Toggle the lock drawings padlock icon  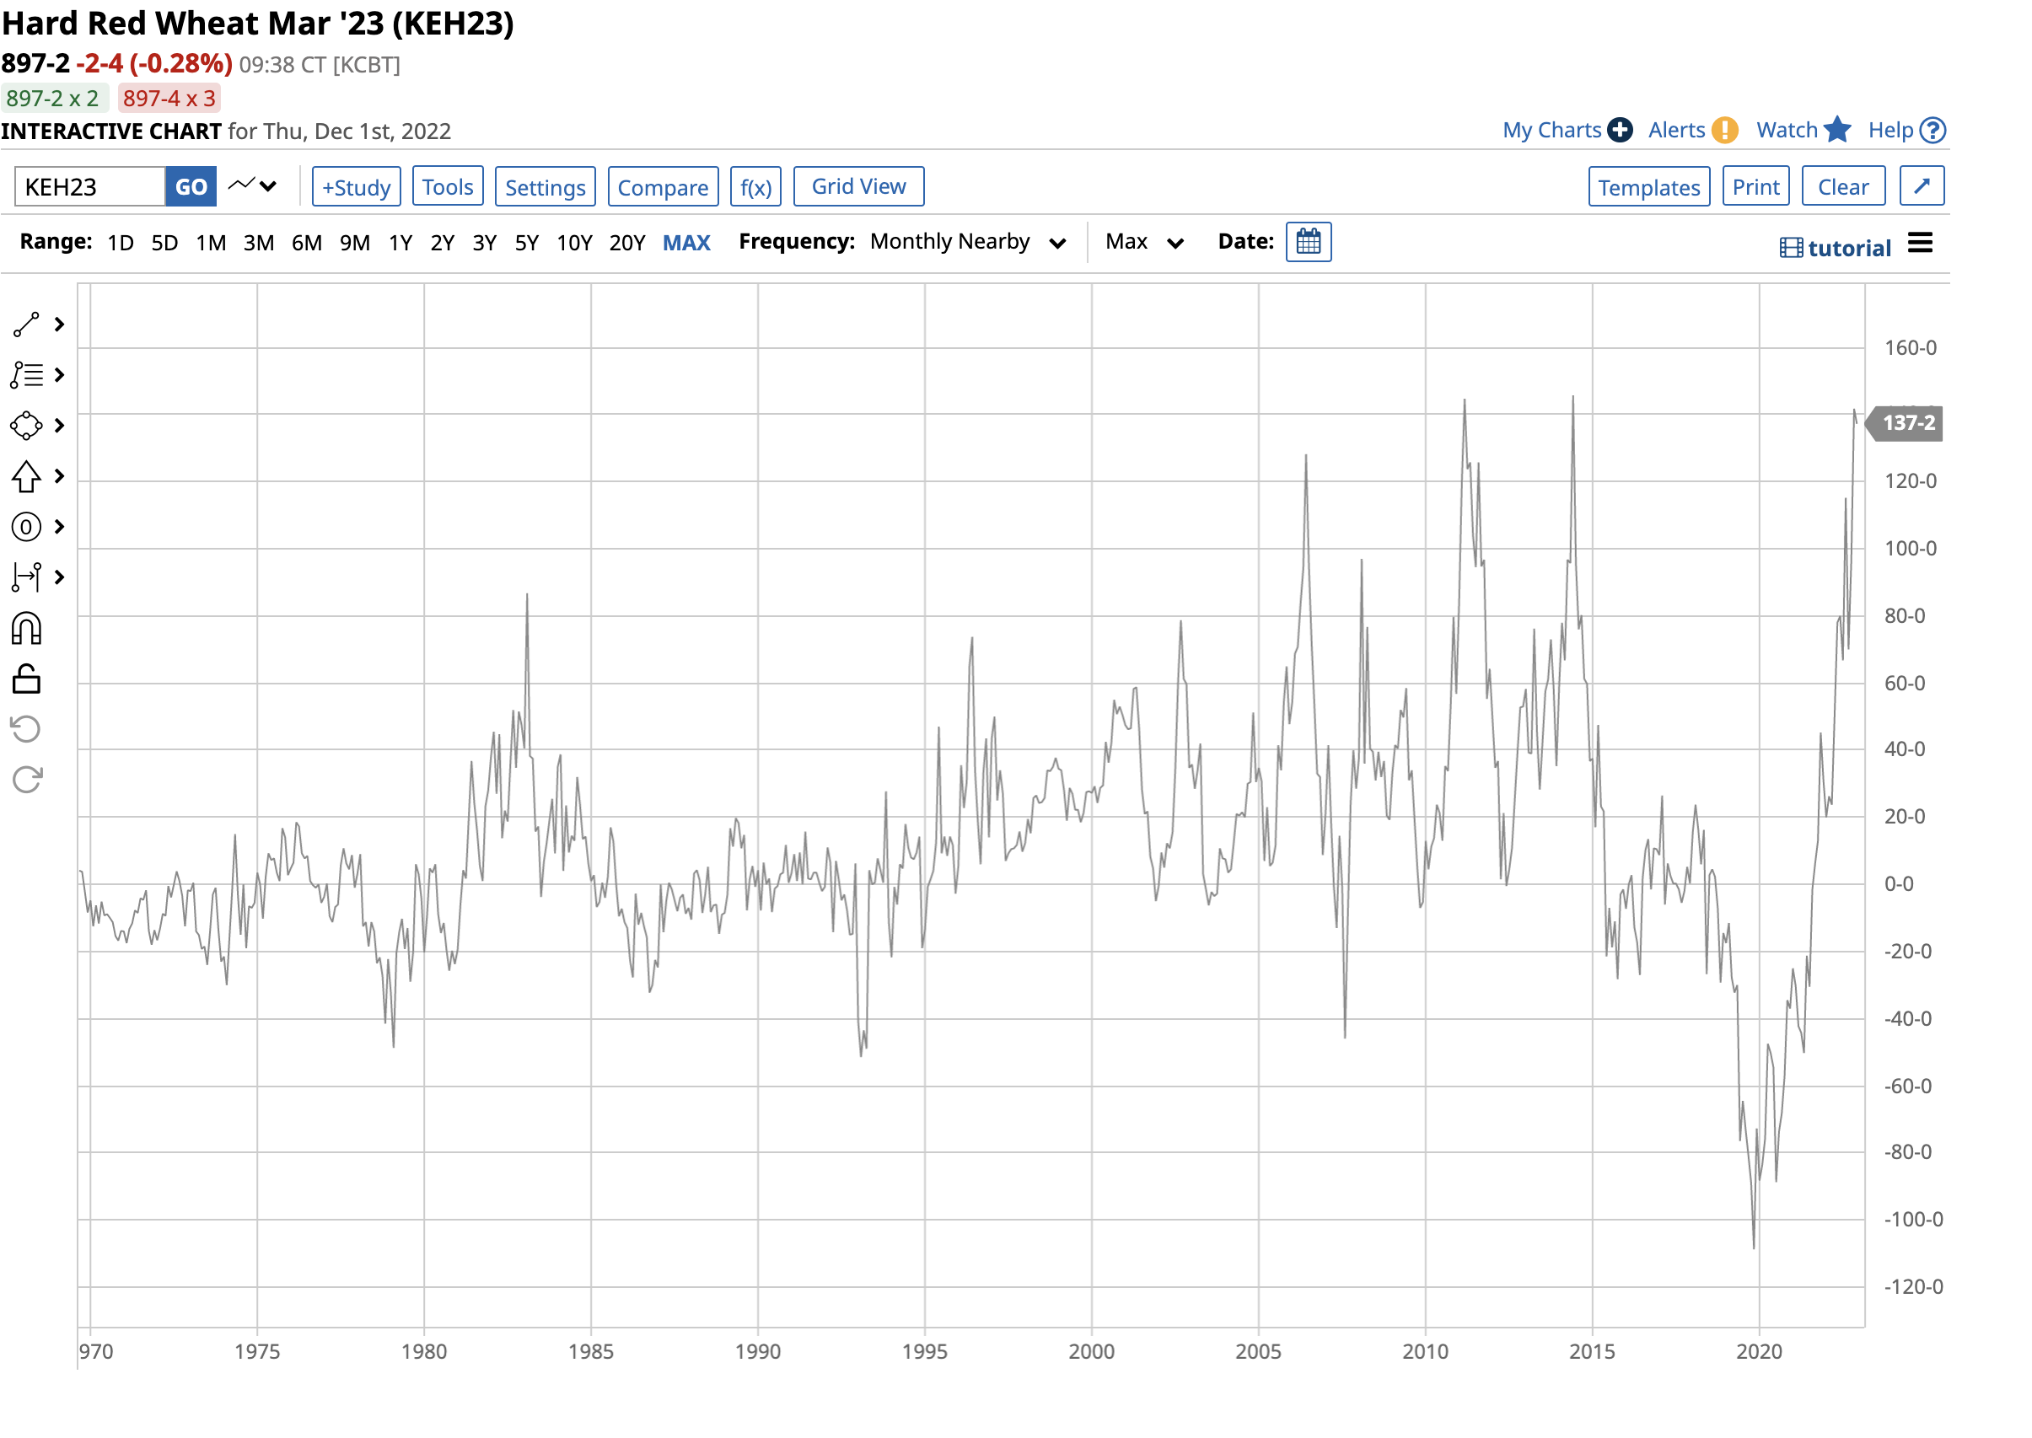[x=25, y=679]
